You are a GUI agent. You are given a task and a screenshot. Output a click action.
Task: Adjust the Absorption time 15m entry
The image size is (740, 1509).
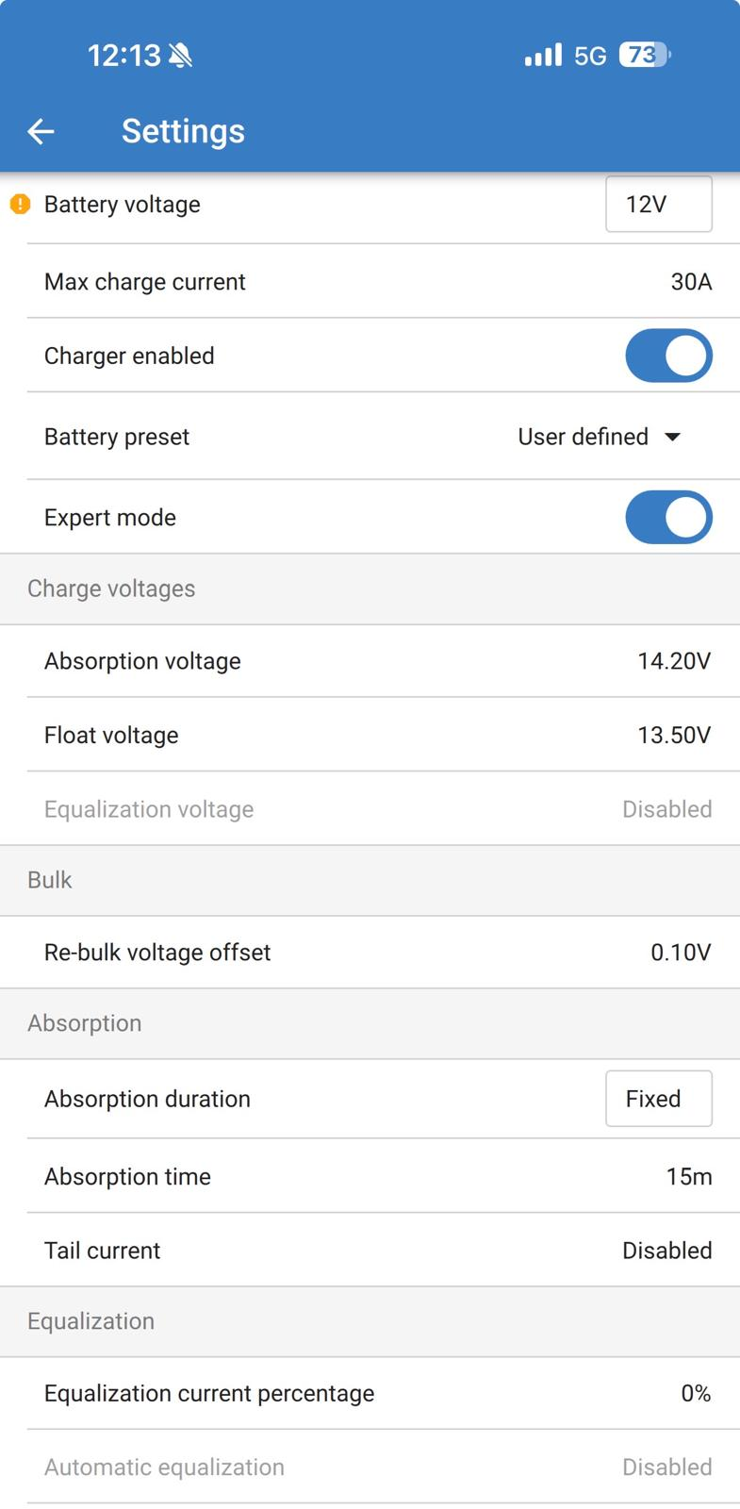tap(688, 1176)
